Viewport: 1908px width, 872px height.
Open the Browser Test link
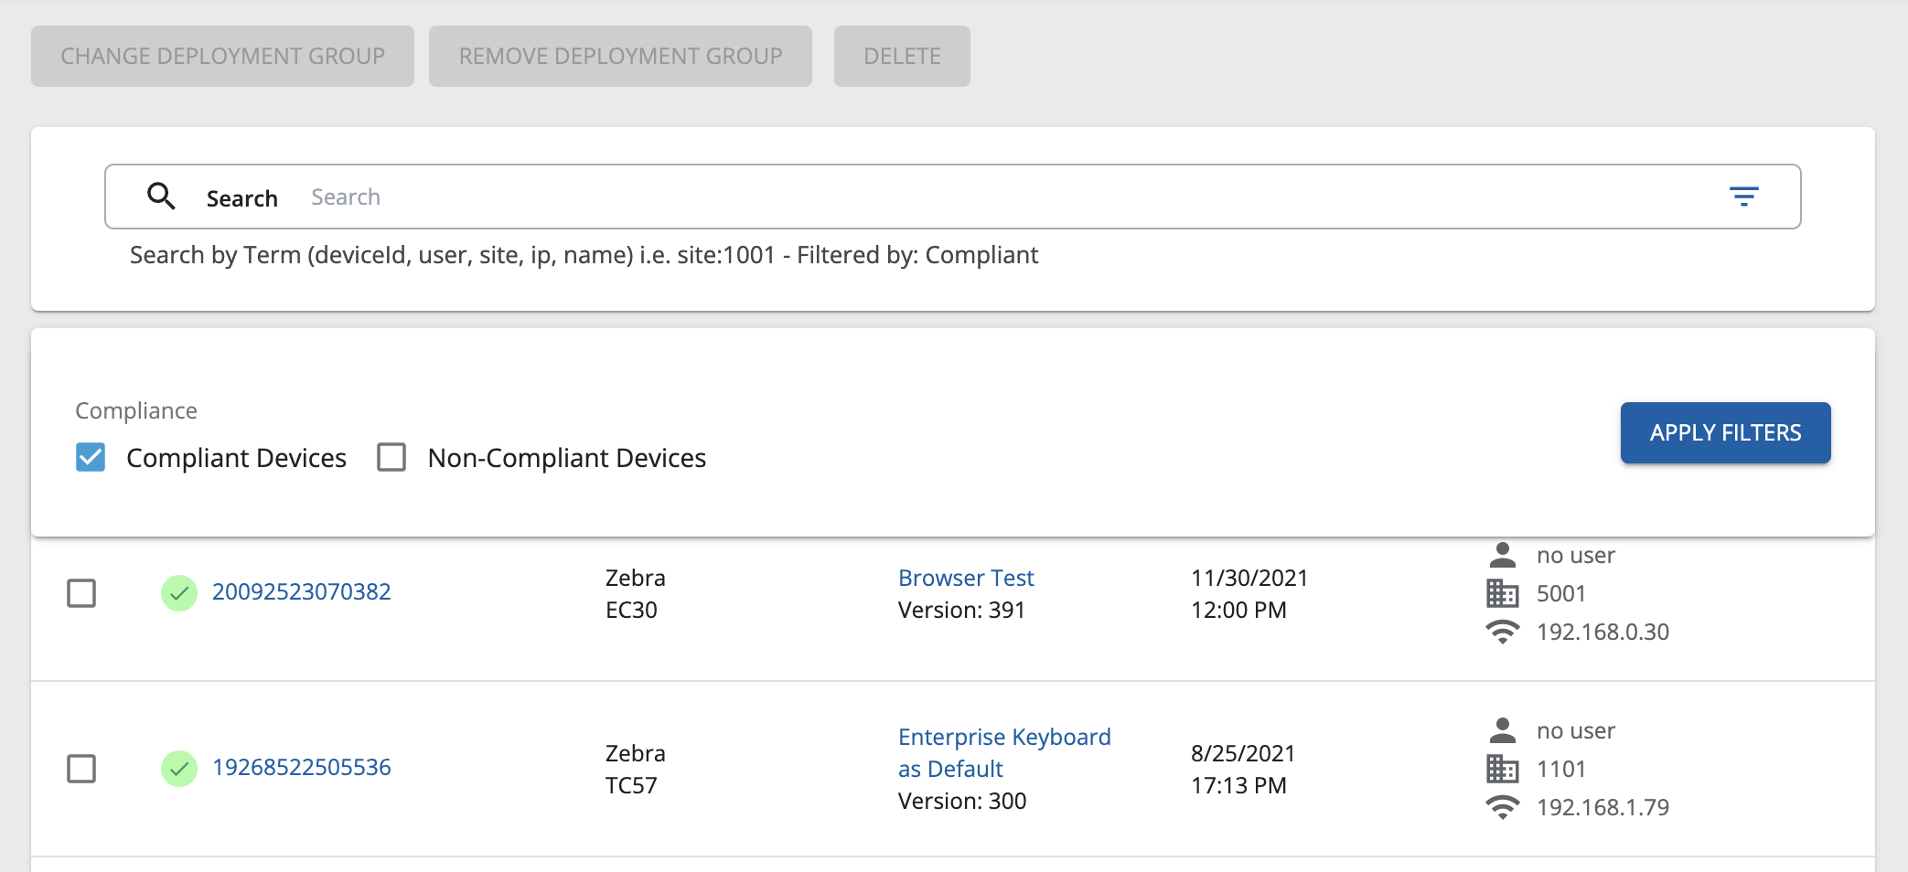coord(966,578)
